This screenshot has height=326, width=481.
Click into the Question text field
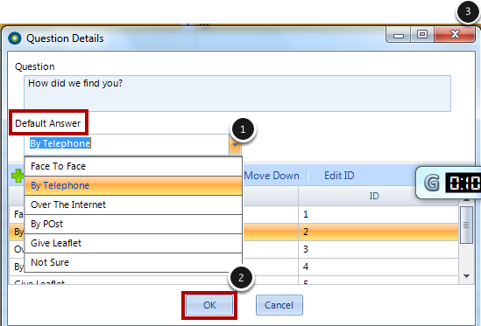(237, 94)
